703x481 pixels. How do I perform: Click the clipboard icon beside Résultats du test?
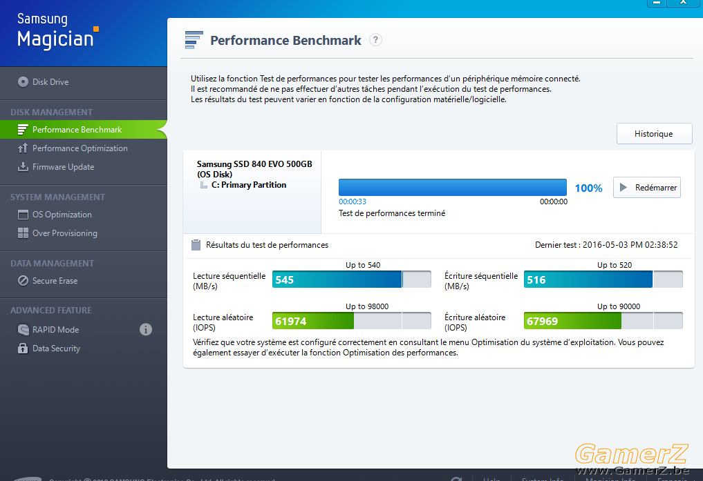(196, 245)
